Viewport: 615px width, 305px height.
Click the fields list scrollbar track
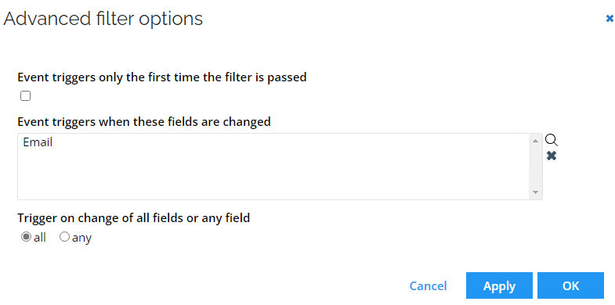pos(535,167)
